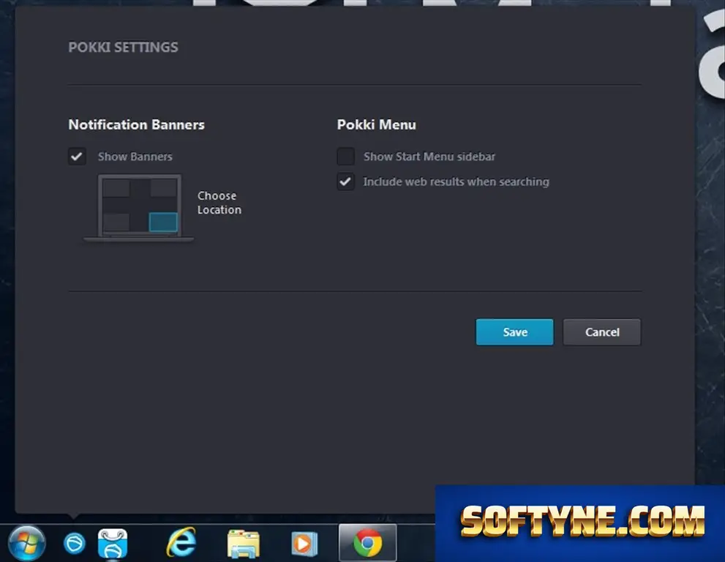Launch Windows Media Player from taskbar

pyautogui.click(x=304, y=544)
